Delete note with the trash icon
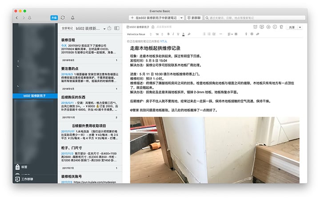 click(x=281, y=27)
